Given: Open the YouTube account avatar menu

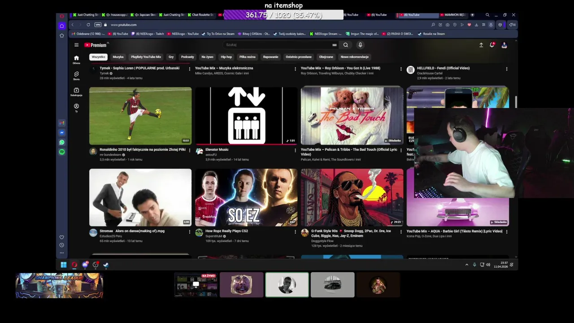Looking at the screenshot, I should point(504,45).
